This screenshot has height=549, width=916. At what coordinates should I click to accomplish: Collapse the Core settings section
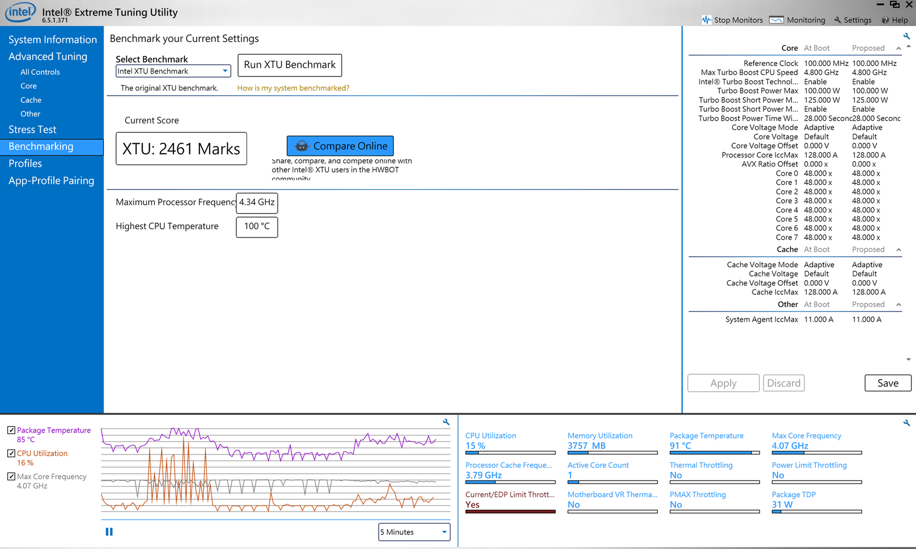(898, 48)
